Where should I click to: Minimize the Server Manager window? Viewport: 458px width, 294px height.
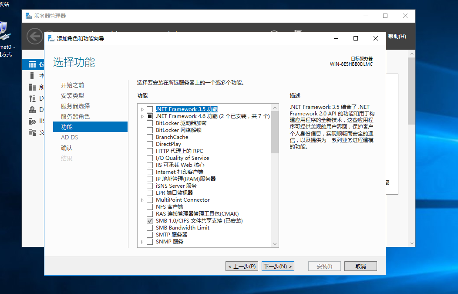(x=366, y=16)
